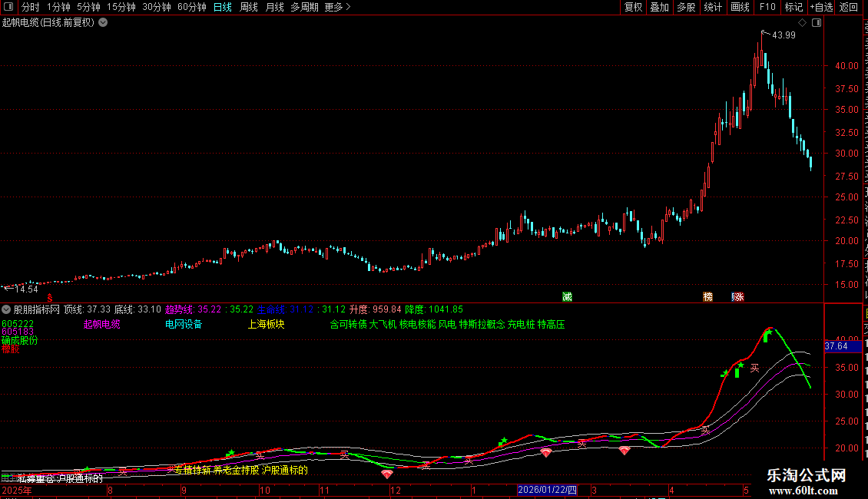Open the 多周期 view

click(x=304, y=7)
